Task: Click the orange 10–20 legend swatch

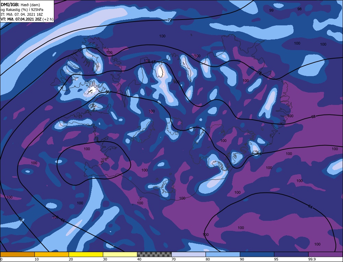Action: [x=52, y=254]
